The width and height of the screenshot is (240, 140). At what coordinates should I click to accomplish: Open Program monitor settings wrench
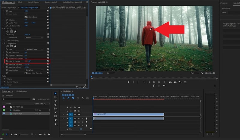(202, 73)
